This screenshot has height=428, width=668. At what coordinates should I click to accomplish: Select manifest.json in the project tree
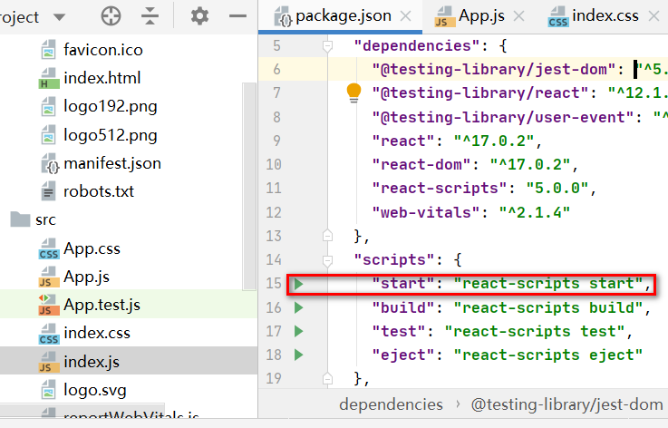coord(112,163)
